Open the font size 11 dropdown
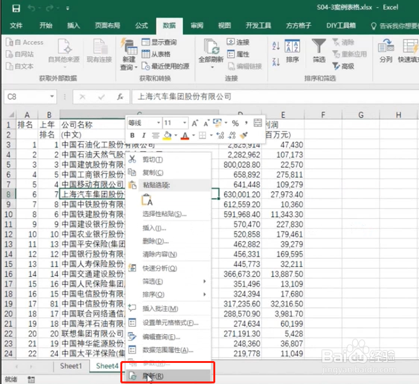 click(185, 123)
